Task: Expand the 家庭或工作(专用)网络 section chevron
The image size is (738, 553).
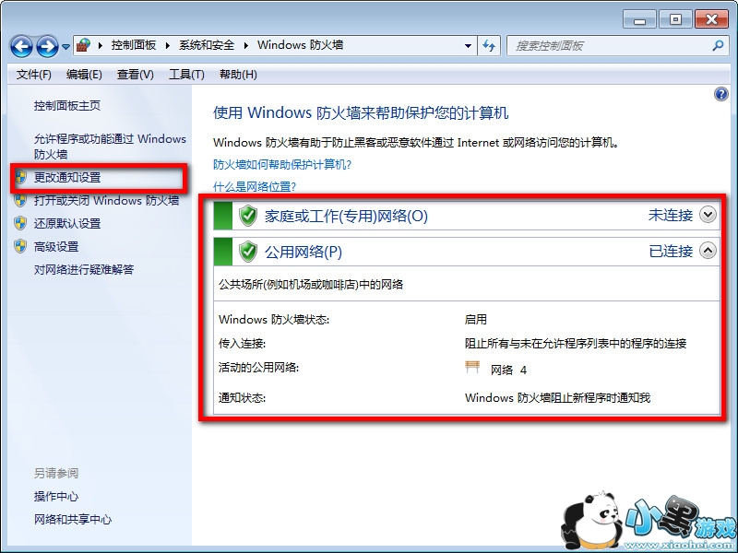Action: pyautogui.click(x=708, y=215)
